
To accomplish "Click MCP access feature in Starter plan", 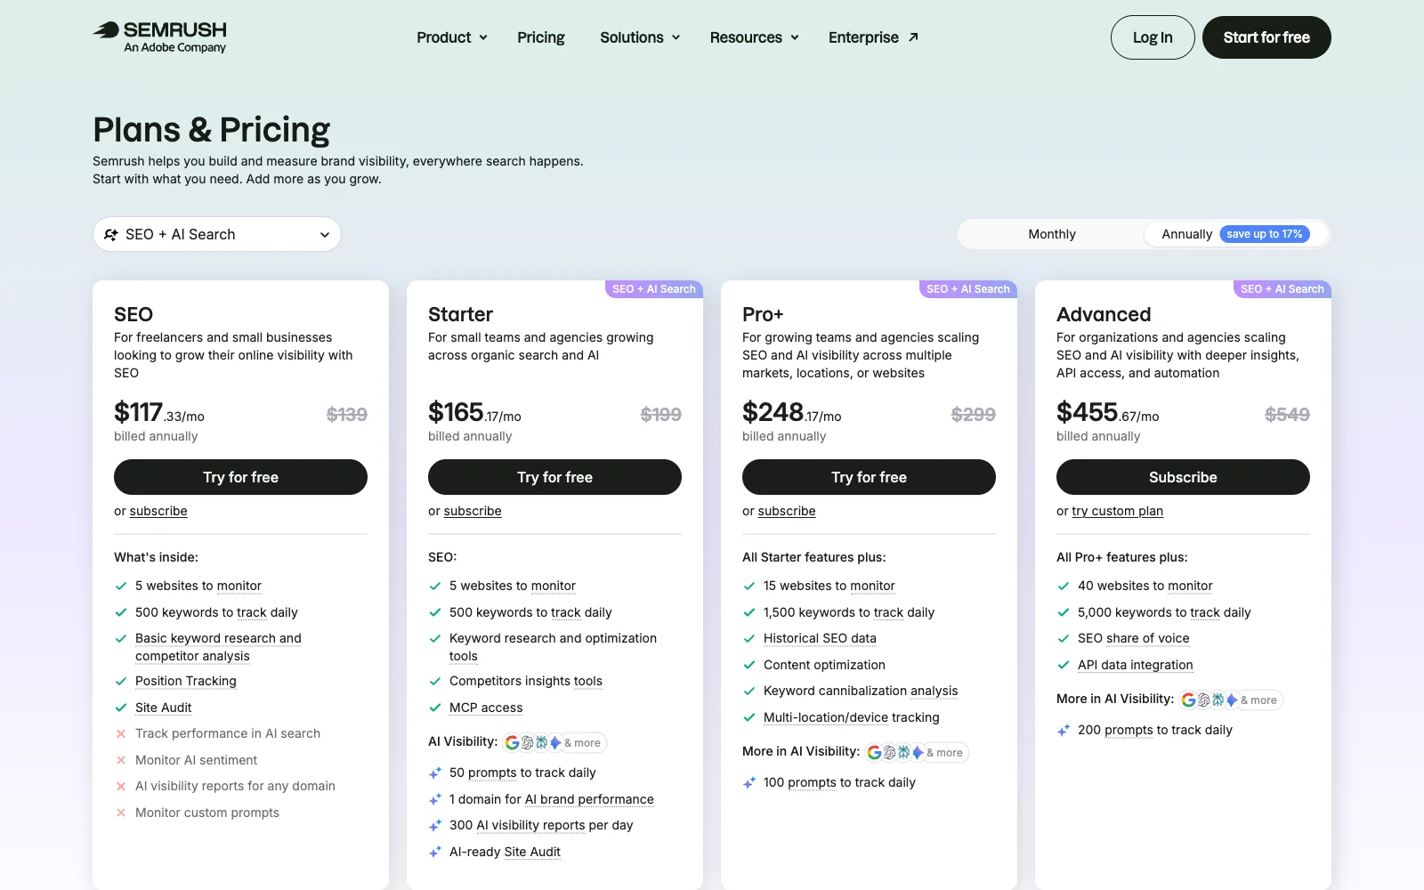I will pyautogui.click(x=486, y=708).
